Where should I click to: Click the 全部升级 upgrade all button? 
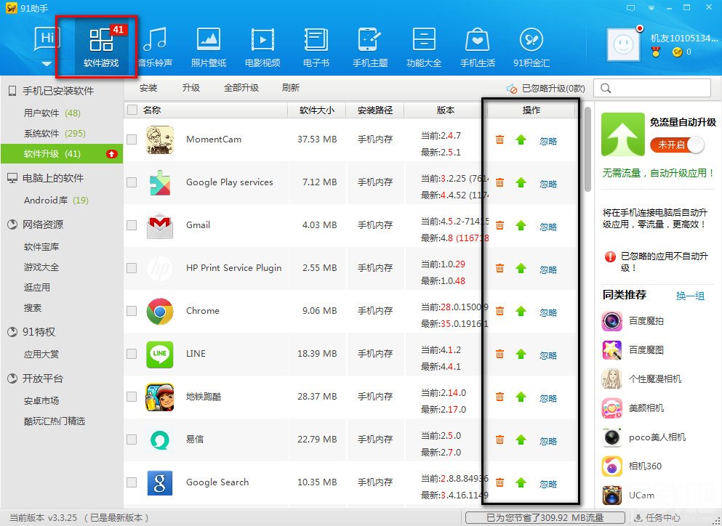241,87
